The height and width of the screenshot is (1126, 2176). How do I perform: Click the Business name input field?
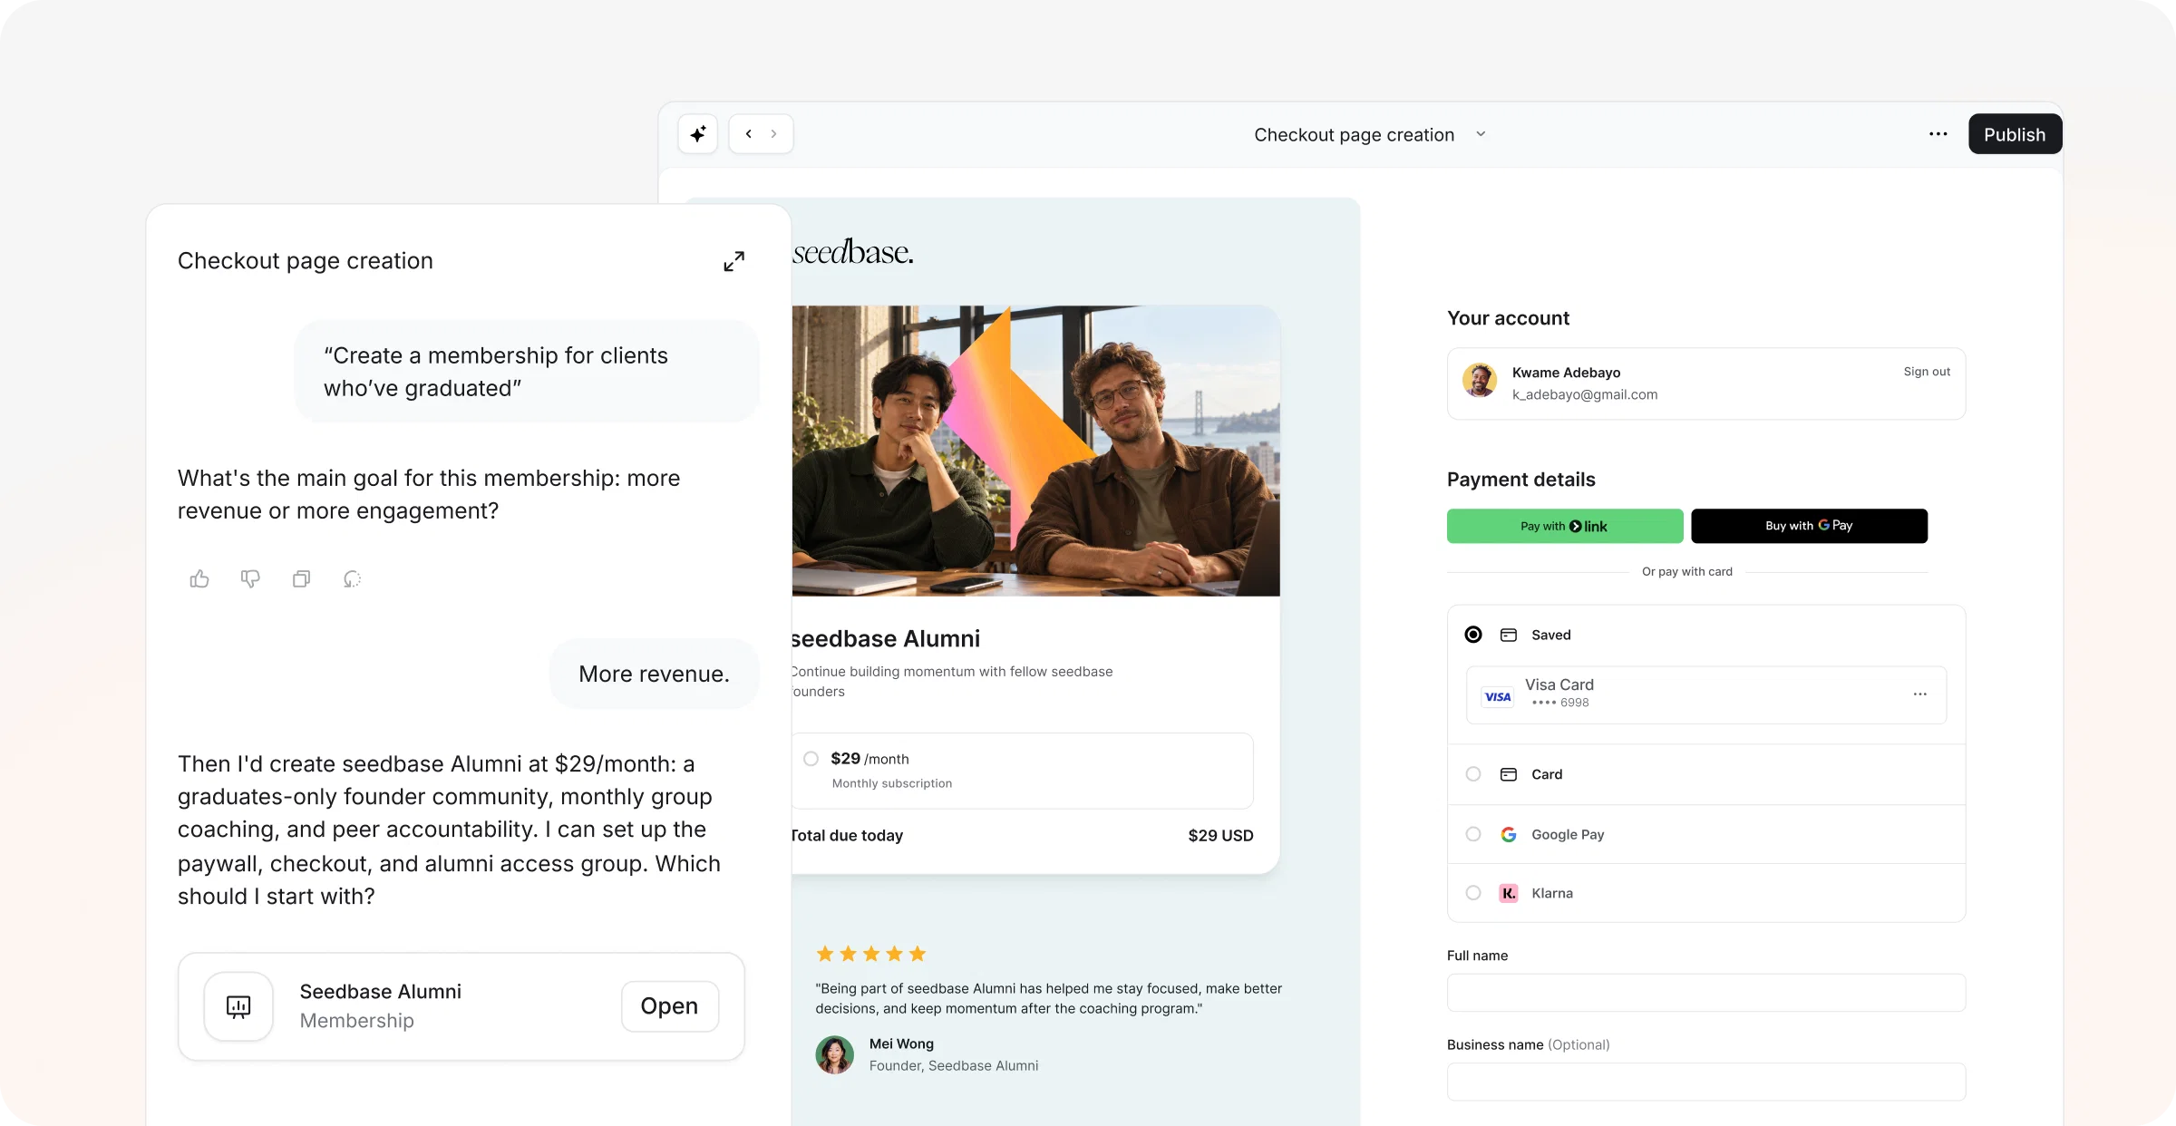(x=1706, y=1082)
